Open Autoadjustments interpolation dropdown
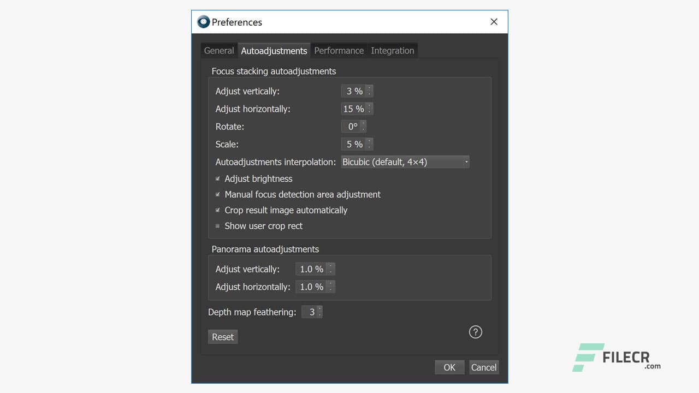 click(x=405, y=162)
